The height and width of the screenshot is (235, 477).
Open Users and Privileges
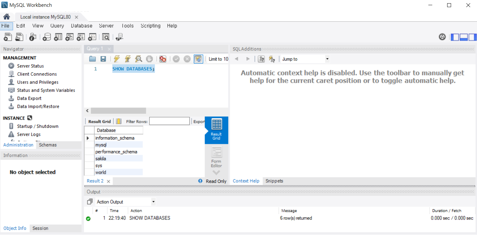38,82
